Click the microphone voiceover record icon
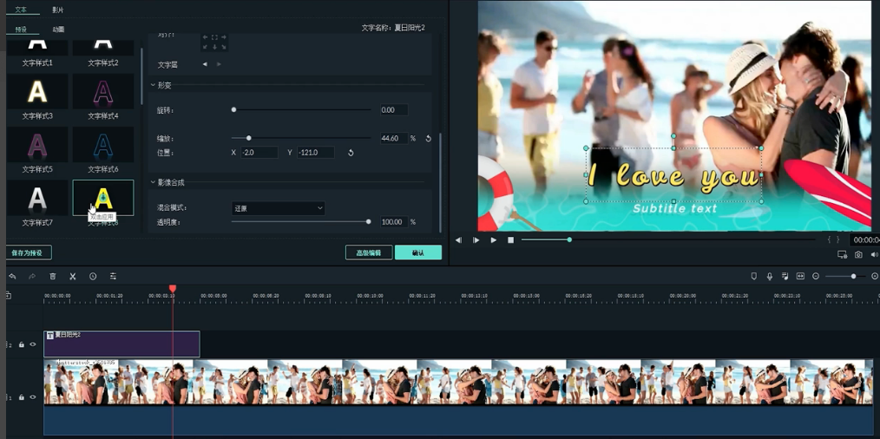This screenshot has height=439, width=880. tap(769, 276)
